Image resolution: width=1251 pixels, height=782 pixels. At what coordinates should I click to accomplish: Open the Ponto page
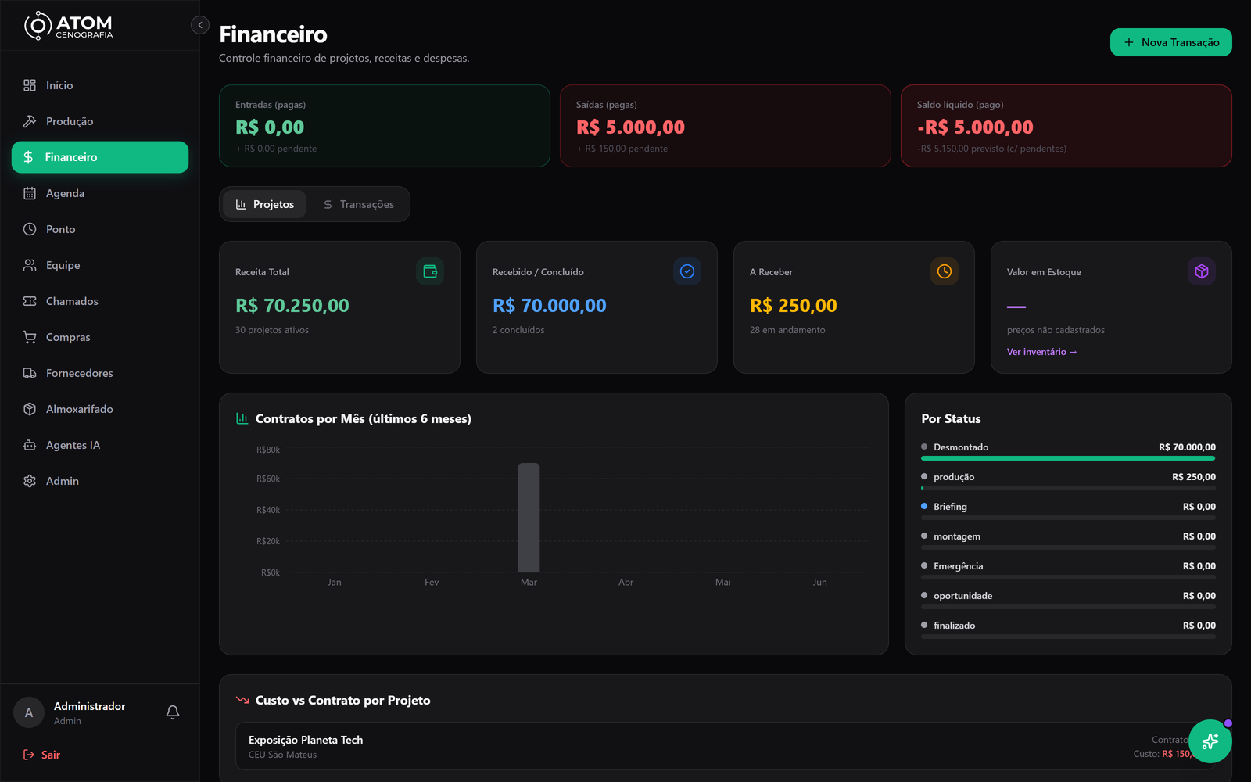pyautogui.click(x=100, y=229)
